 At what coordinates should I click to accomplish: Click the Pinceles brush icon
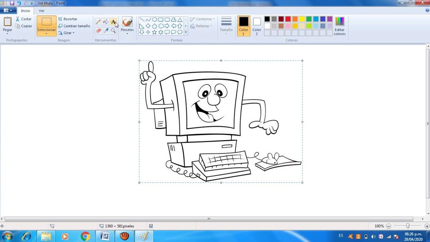[127, 22]
